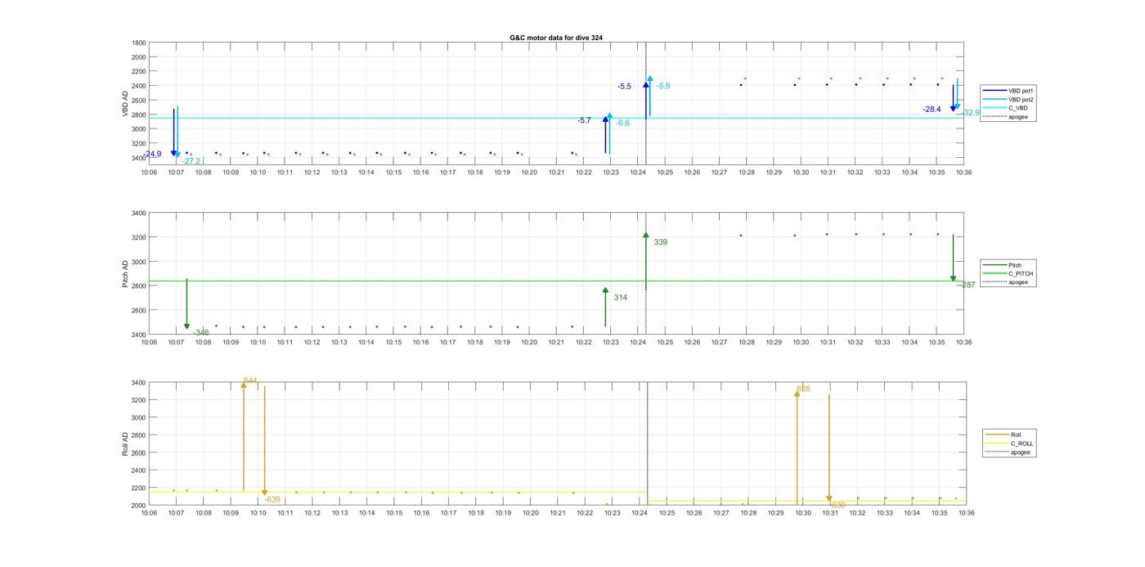Click the '10:24' time tick under Roll plot
Viewport: 1145px width, 567px height.
tap(640, 513)
